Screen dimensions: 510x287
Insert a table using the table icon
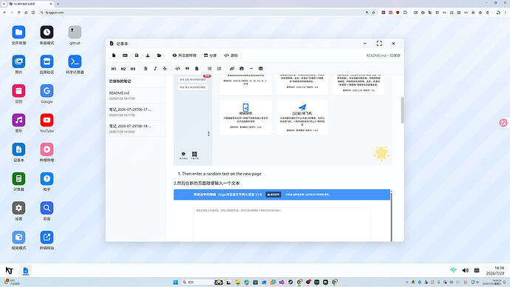point(260,69)
